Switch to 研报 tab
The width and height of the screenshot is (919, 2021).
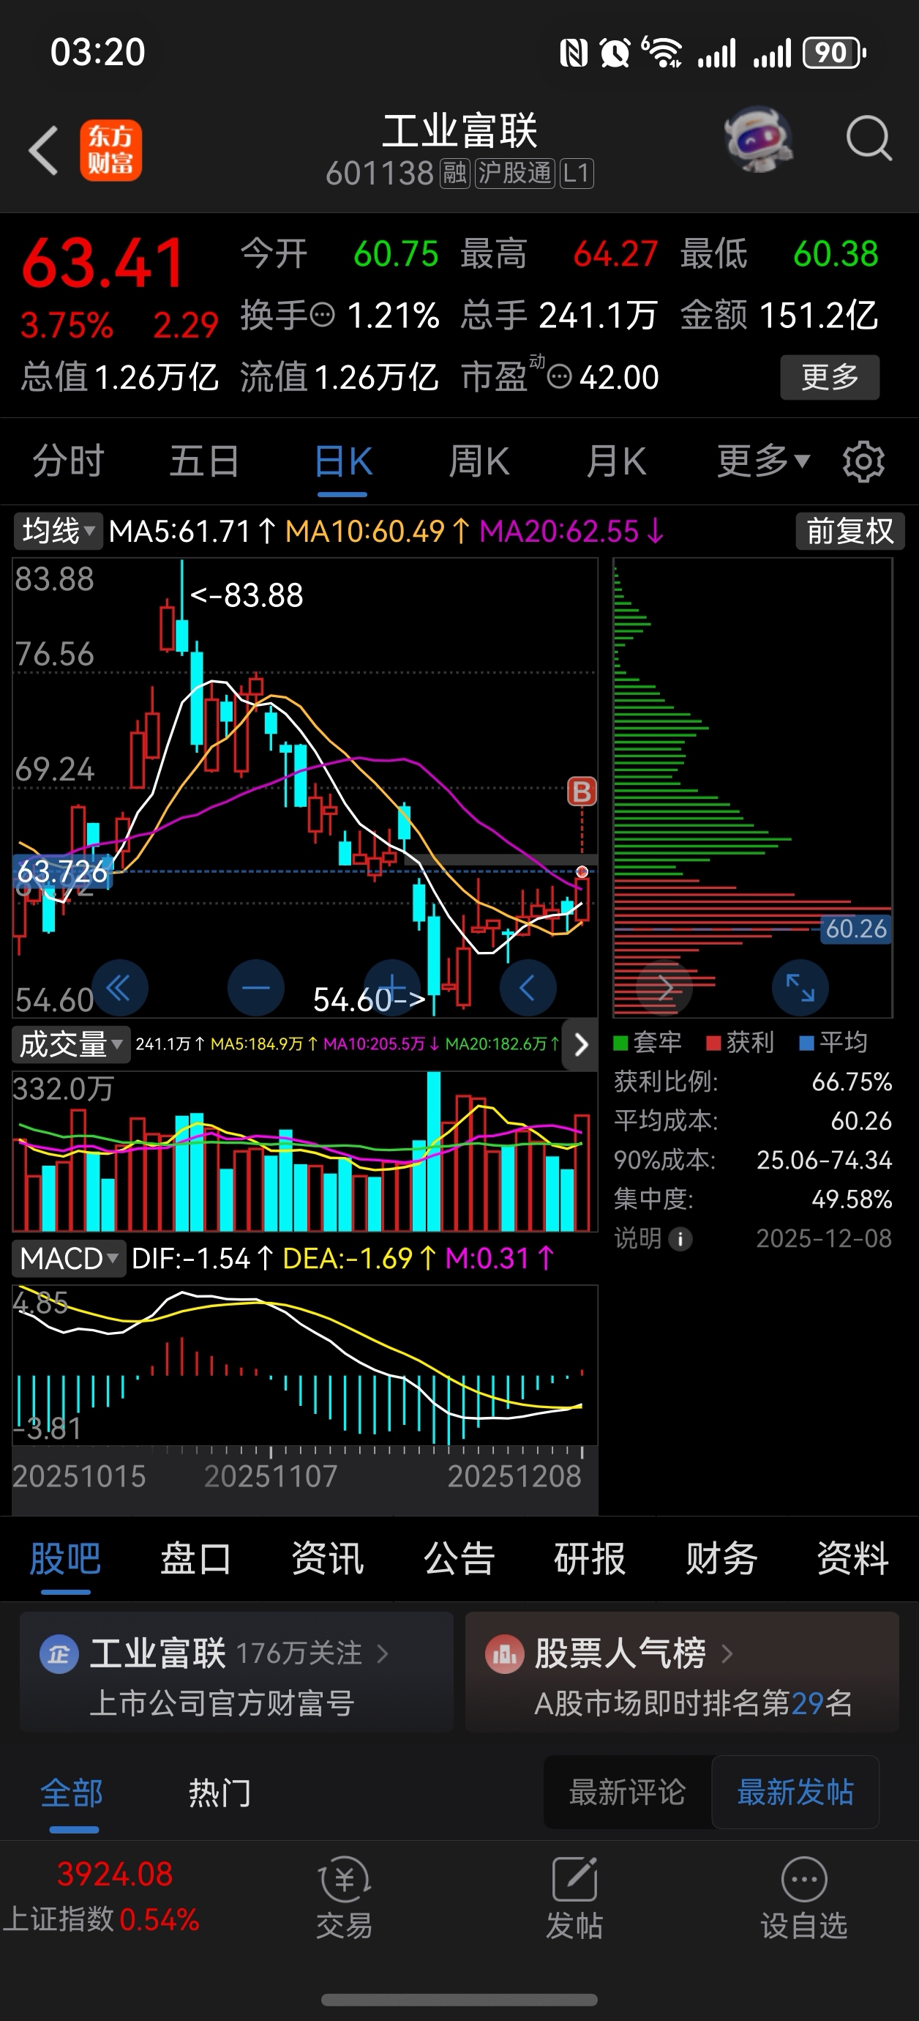[x=590, y=1559]
